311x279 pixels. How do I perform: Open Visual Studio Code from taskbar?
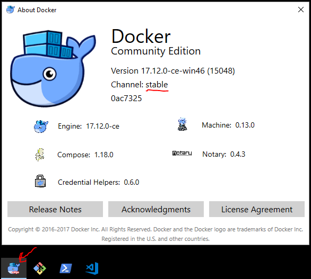[92, 268]
